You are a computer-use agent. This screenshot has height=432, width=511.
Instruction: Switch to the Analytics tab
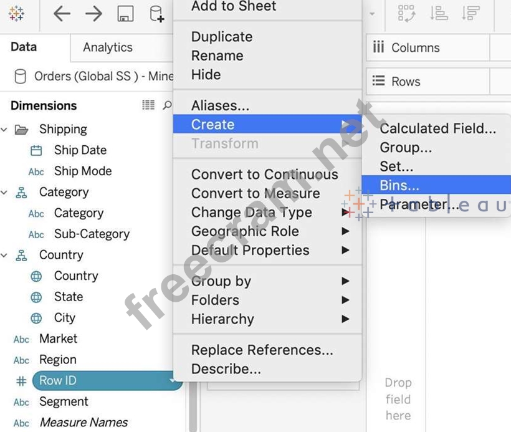107,47
